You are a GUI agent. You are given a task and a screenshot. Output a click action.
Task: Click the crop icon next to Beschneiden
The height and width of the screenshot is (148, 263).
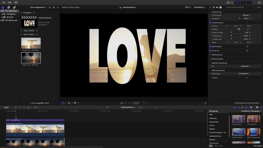[247, 46]
